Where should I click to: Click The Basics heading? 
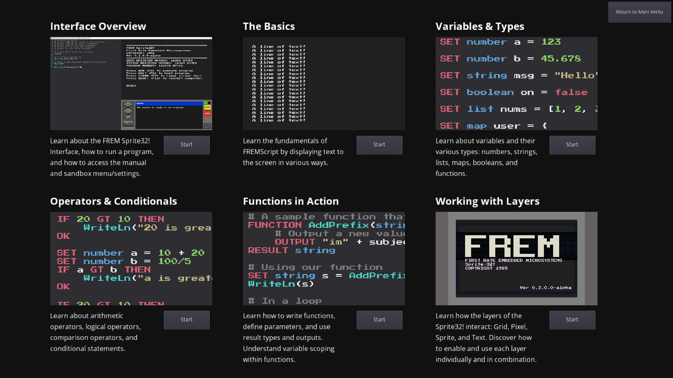(x=269, y=26)
